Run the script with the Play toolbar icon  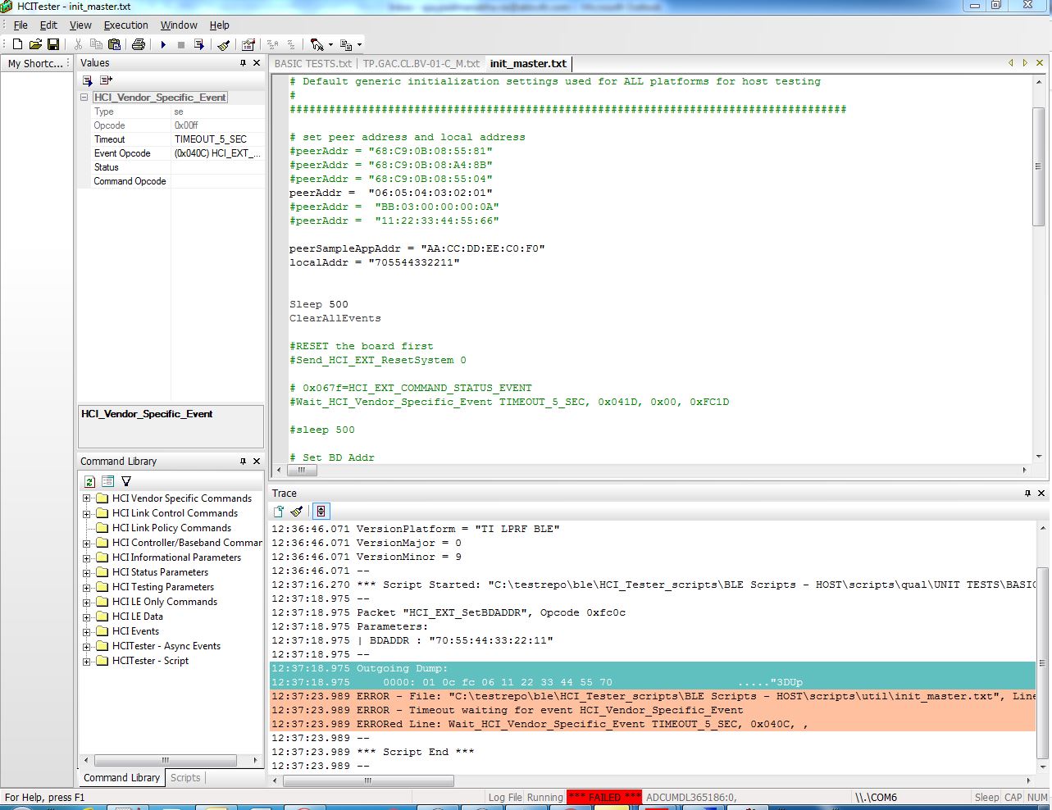click(x=163, y=43)
